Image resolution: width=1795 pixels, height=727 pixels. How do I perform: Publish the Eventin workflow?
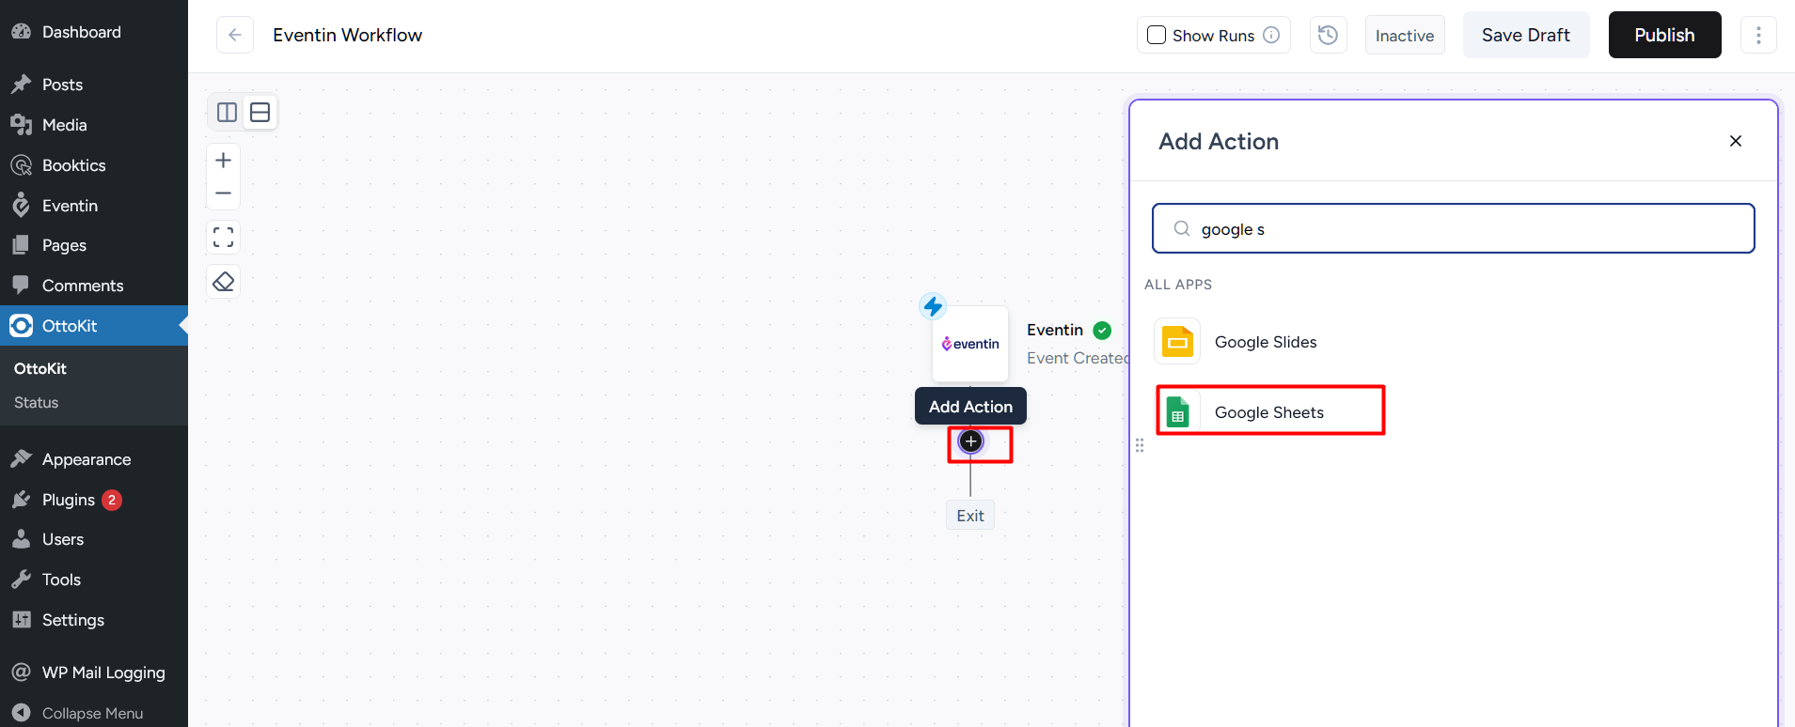(1664, 35)
